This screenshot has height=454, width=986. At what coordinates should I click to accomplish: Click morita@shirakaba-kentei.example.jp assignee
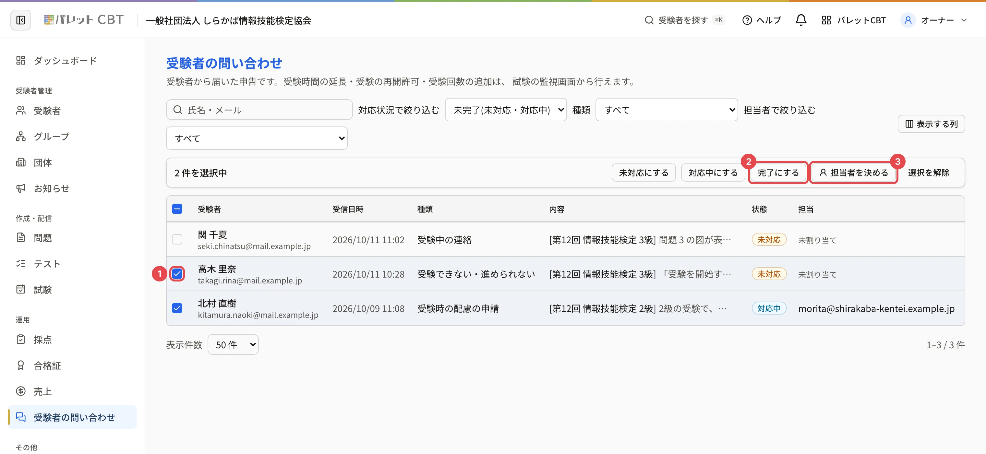point(876,308)
